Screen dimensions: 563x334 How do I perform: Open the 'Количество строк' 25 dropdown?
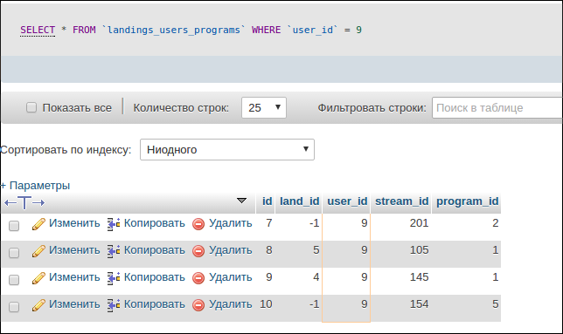pyautogui.click(x=264, y=107)
